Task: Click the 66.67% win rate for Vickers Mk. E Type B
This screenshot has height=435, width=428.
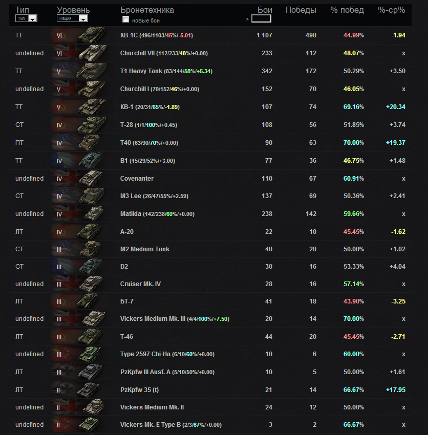Action: point(353,425)
